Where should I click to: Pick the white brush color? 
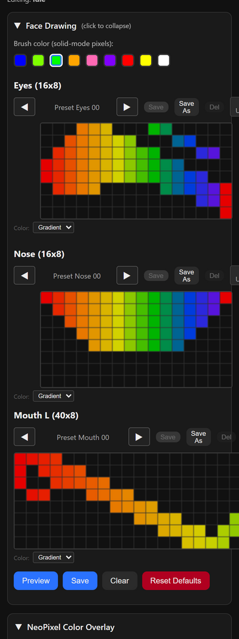164,60
